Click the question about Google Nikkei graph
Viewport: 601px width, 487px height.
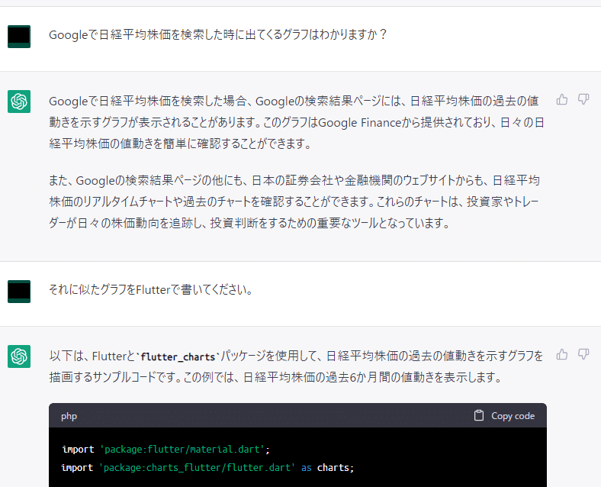point(217,34)
